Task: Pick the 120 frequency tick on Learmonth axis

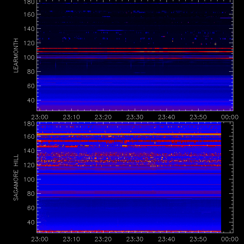Action: click(x=29, y=43)
